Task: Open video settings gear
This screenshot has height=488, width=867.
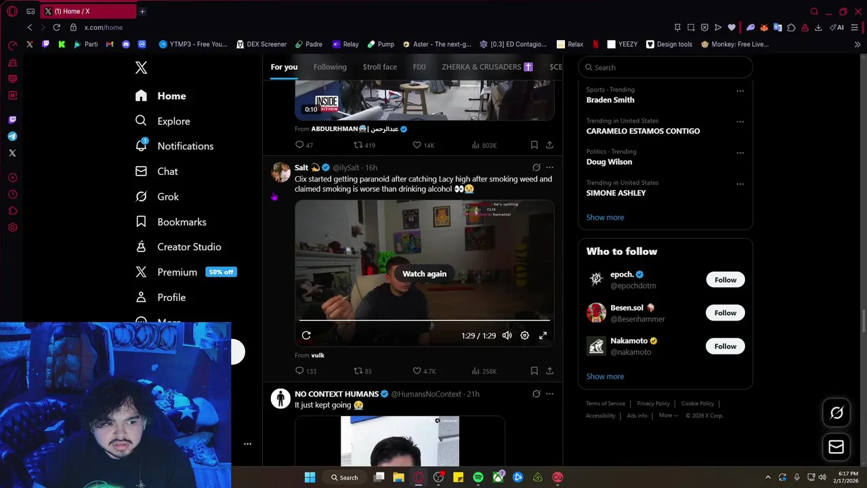Action: 524,335
